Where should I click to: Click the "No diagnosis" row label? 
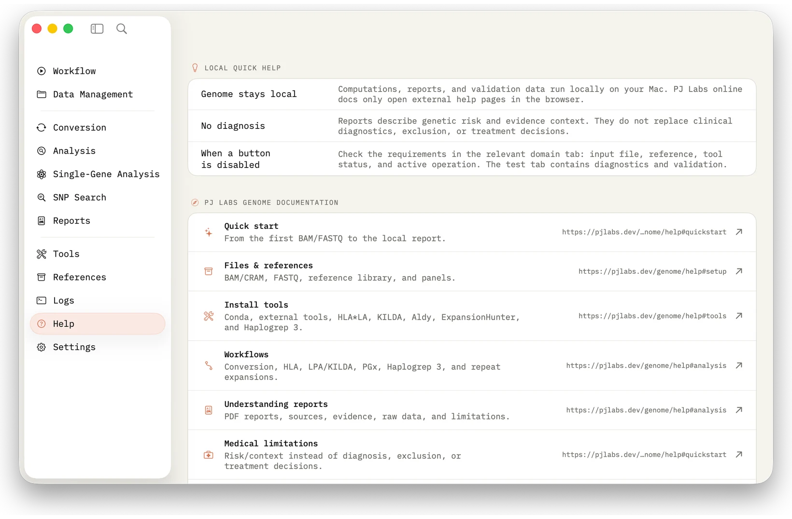(233, 126)
